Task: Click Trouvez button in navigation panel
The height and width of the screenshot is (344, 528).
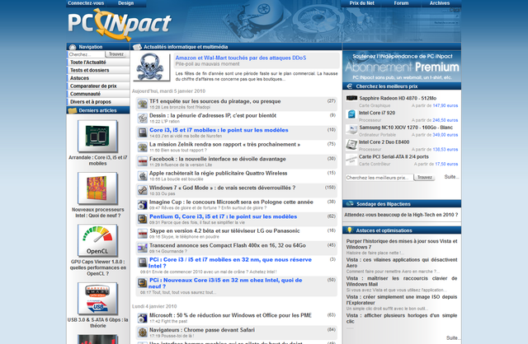Action: pyautogui.click(x=116, y=54)
